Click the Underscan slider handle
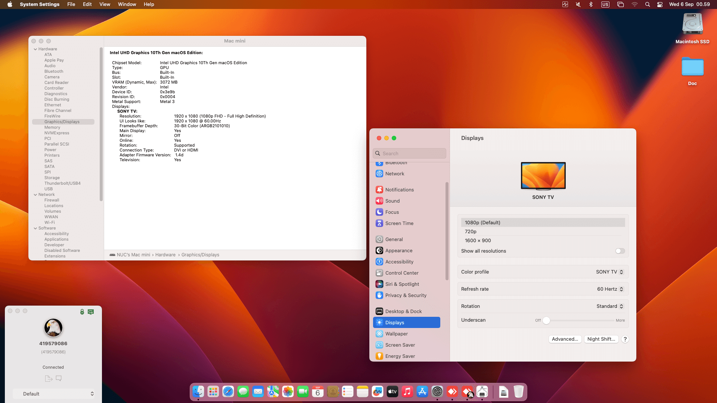The image size is (717, 403). coord(546,320)
